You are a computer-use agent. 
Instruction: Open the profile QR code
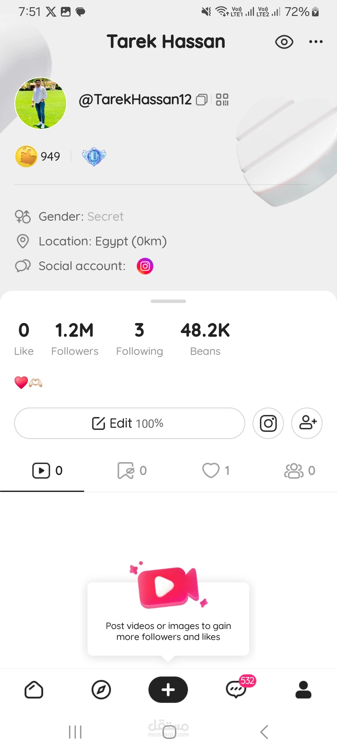tap(222, 100)
